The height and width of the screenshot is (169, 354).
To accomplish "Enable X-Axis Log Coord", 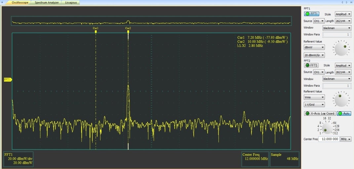I will tap(320, 113).
